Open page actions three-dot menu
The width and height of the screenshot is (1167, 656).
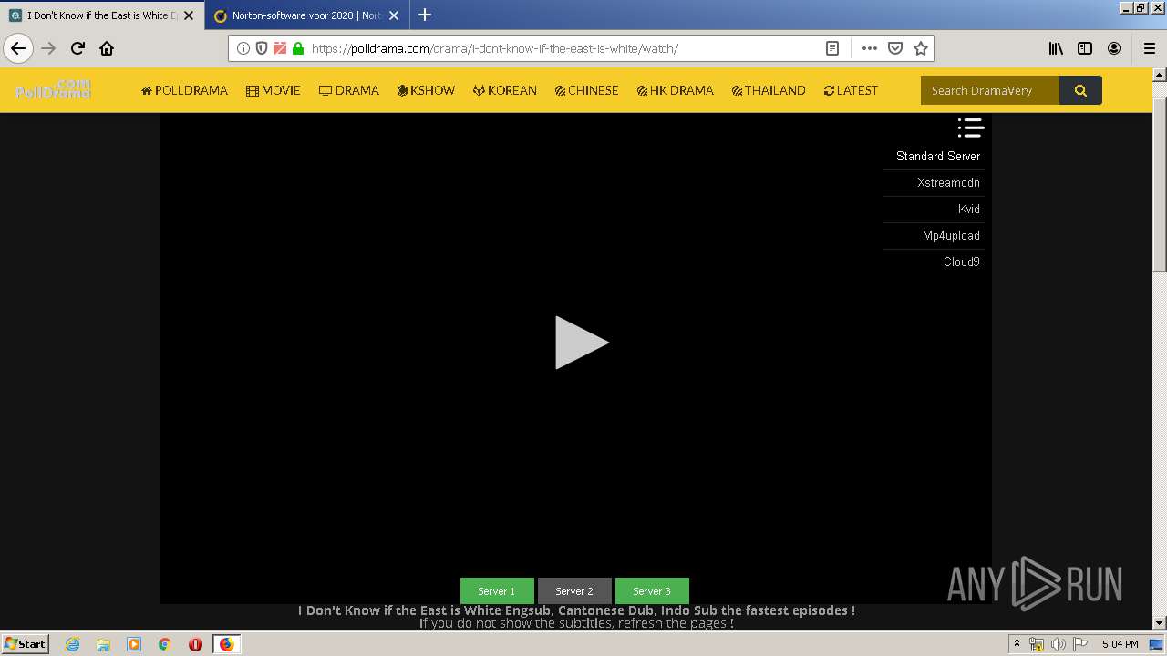coord(870,48)
